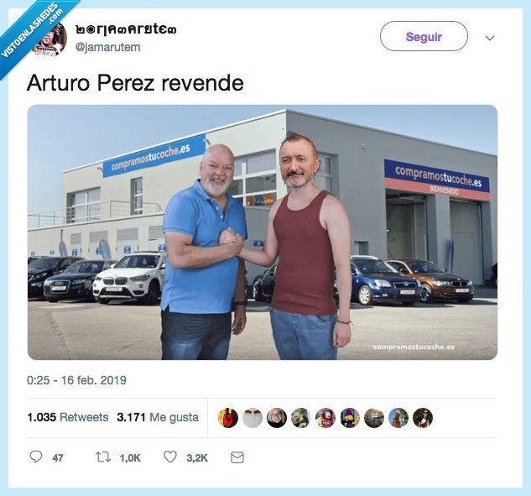Viewport: 531px width, 496px height.
Task: Click the Seguir follow button
Action: coord(424,36)
